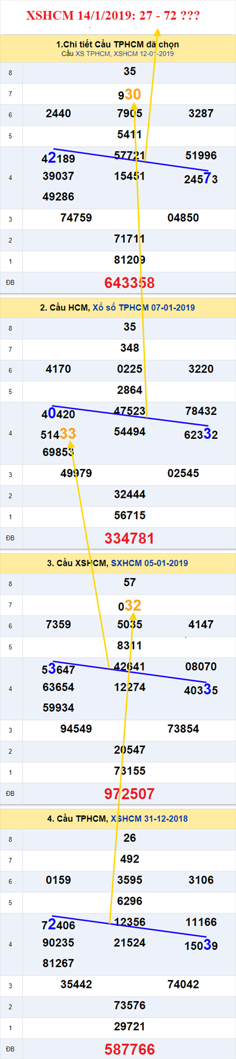The height and width of the screenshot is (1059, 236).
Task: Click the number 12356
Action: click(130, 922)
